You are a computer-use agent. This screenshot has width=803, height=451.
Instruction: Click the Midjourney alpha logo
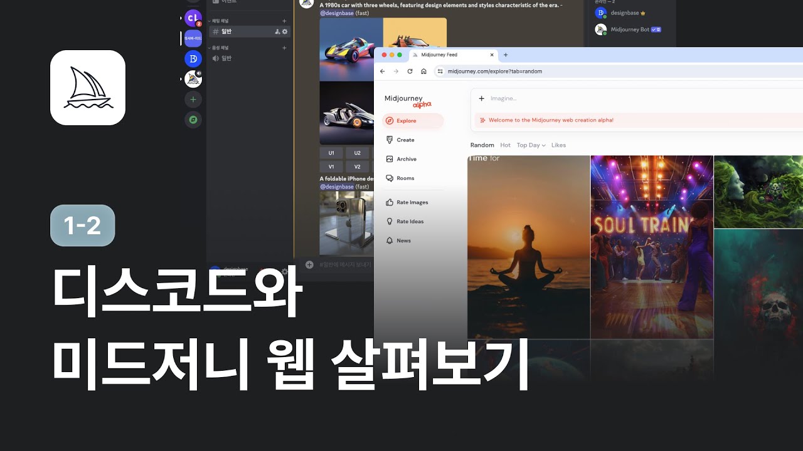pos(407,101)
